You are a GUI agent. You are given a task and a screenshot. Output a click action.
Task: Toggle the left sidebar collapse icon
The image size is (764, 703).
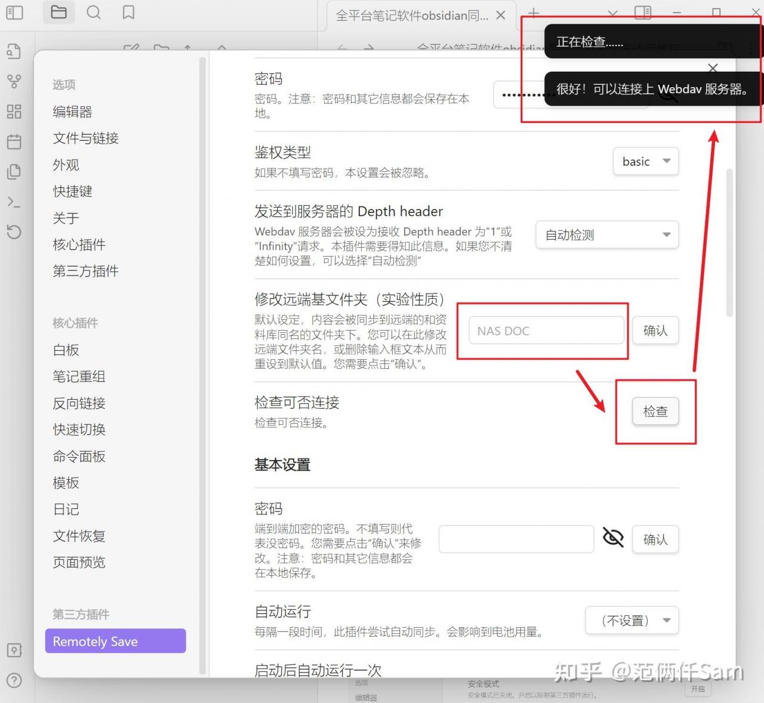click(x=14, y=13)
